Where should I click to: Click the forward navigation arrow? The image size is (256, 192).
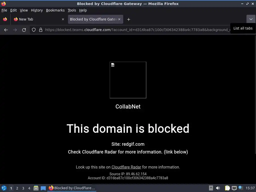(15, 30)
